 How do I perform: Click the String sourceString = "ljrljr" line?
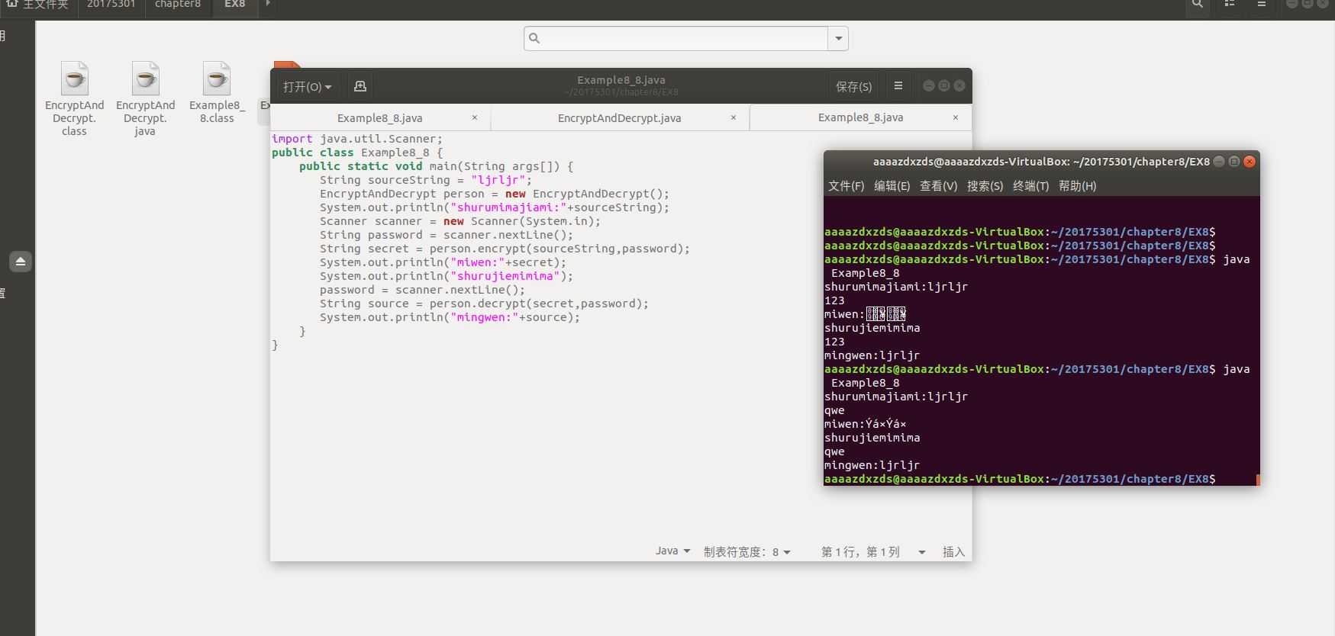tap(425, 180)
